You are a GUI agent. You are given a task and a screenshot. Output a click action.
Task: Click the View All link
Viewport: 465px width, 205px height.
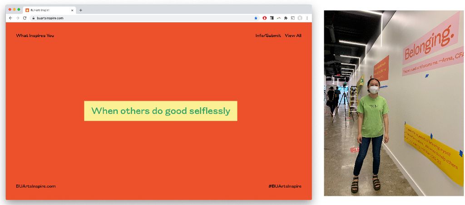pos(293,36)
